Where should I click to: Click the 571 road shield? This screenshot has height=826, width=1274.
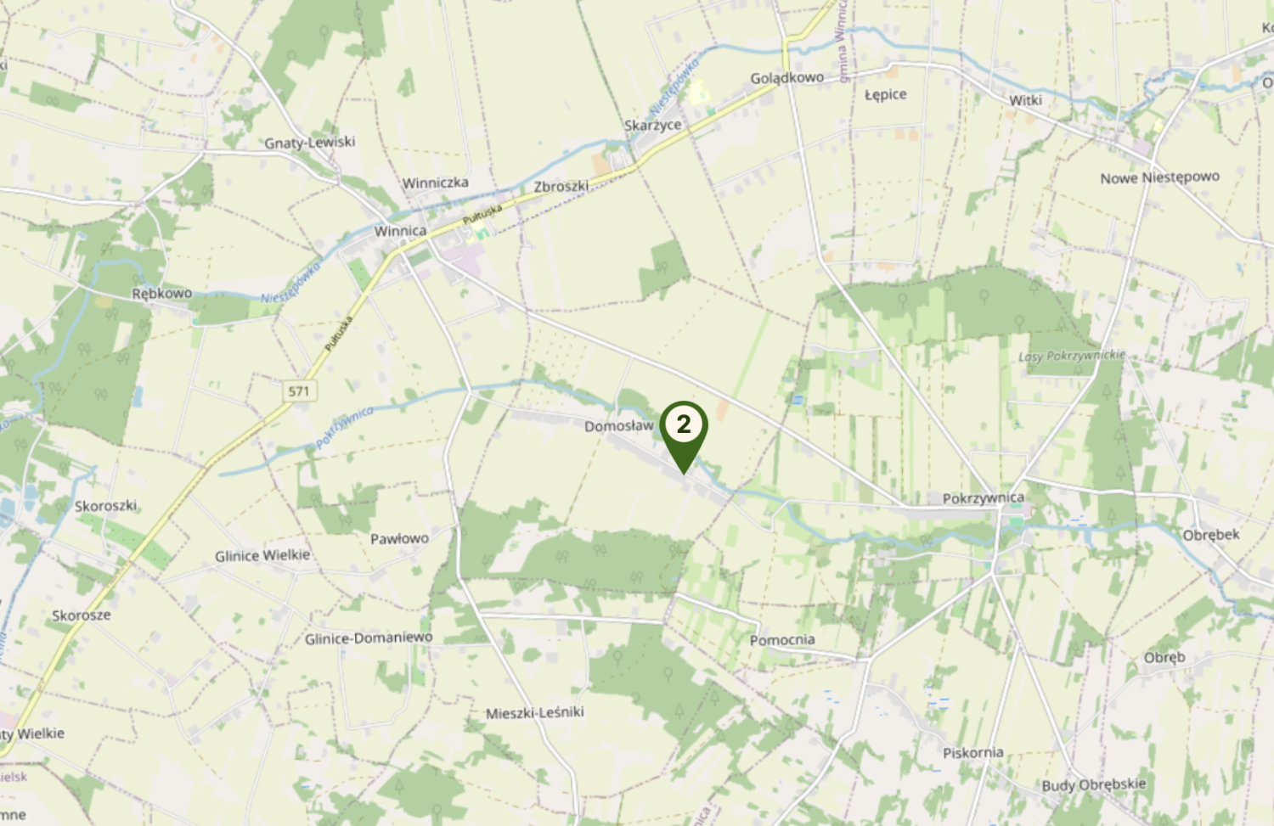(299, 391)
